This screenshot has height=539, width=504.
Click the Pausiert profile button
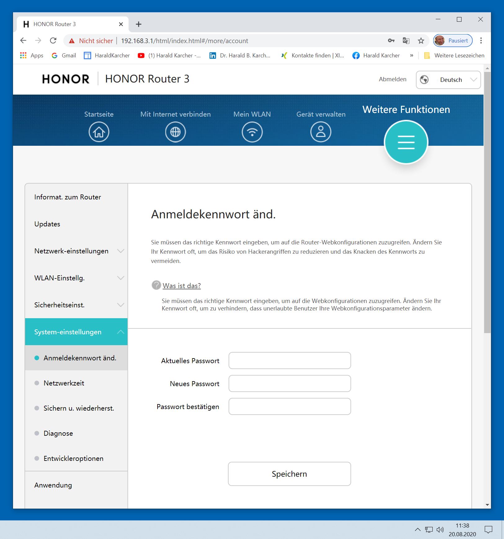[x=453, y=41]
